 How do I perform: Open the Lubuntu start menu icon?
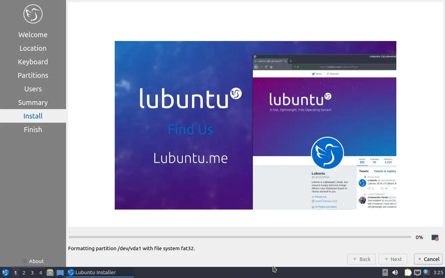[x=6, y=272]
